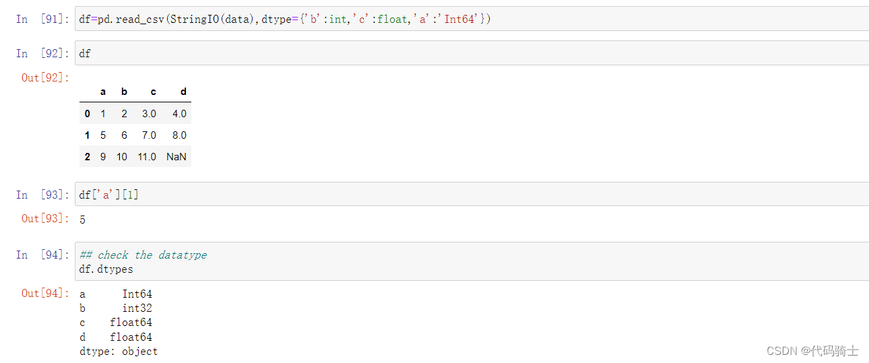This screenshot has height=363, width=869.
Task: Click the output value 5
Action: (82, 220)
